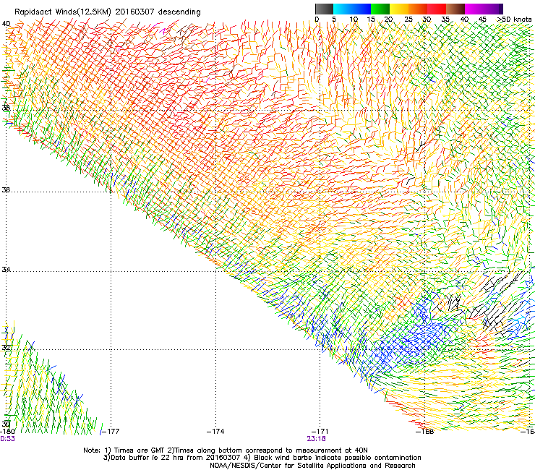
Task: Click the brown 35-40 knots color swatch
Action: (x=455, y=9)
